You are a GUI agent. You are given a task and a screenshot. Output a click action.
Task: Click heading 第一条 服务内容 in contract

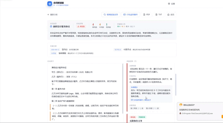(x=58, y=89)
